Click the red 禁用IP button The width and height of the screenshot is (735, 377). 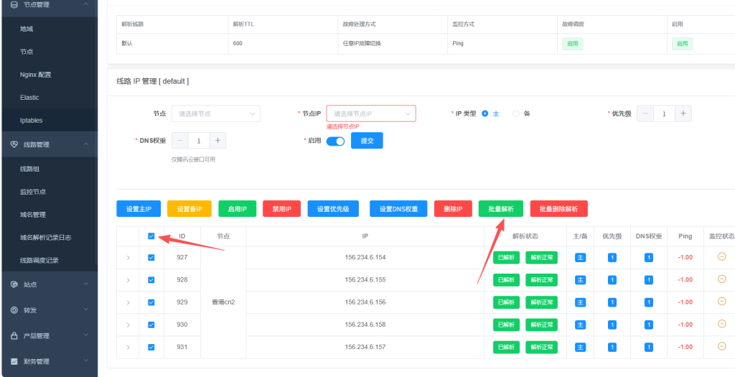click(281, 209)
